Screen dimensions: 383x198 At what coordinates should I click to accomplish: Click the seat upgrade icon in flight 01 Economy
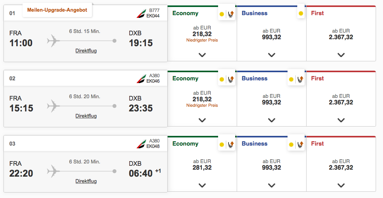click(x=230, y=14)
